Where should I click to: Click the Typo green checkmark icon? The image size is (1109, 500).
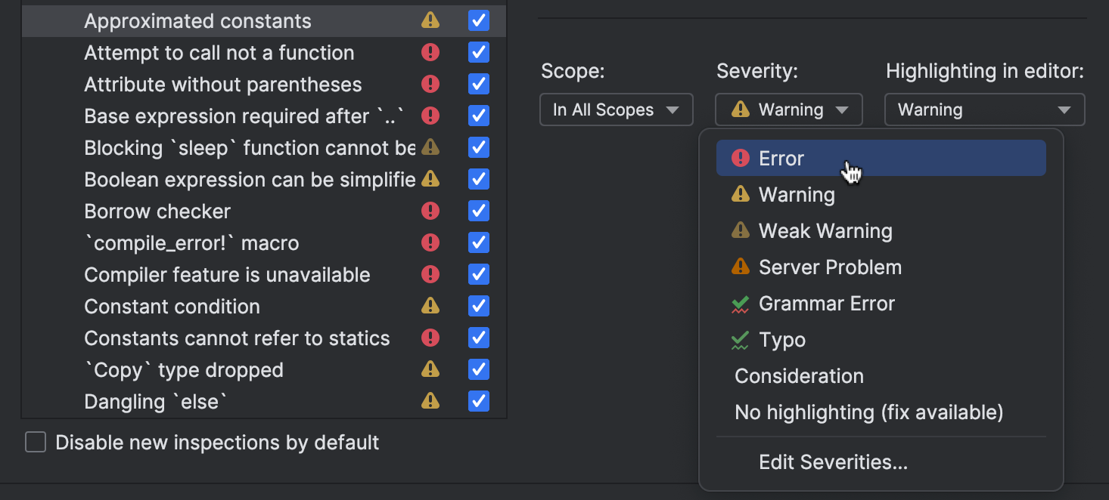coord(740,341)
